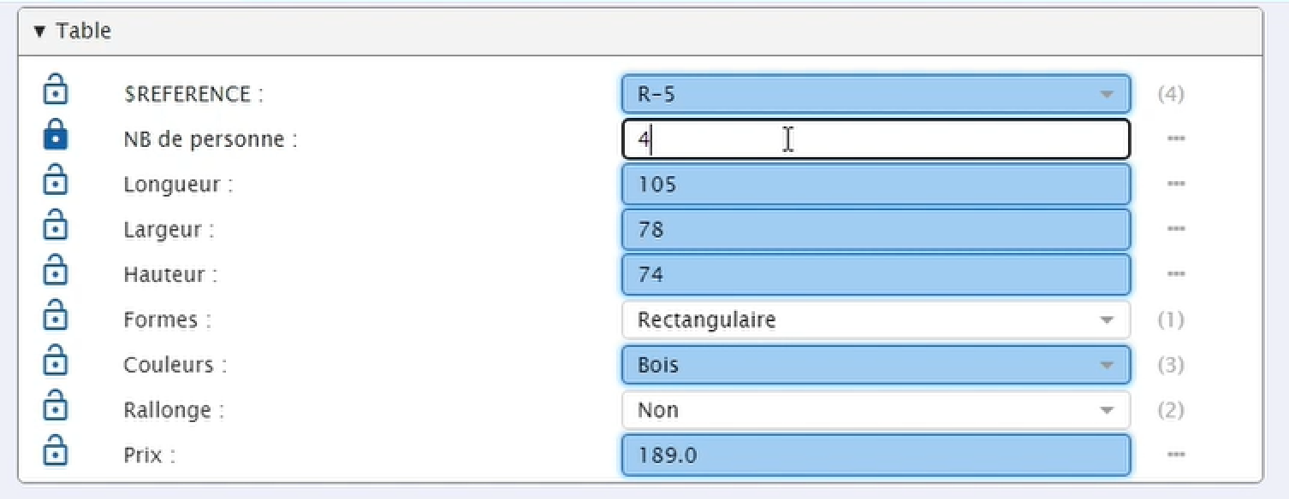The image size is (1289, 499).
Task: Click the 'Couleurs :' label
Action: (175, 366)
